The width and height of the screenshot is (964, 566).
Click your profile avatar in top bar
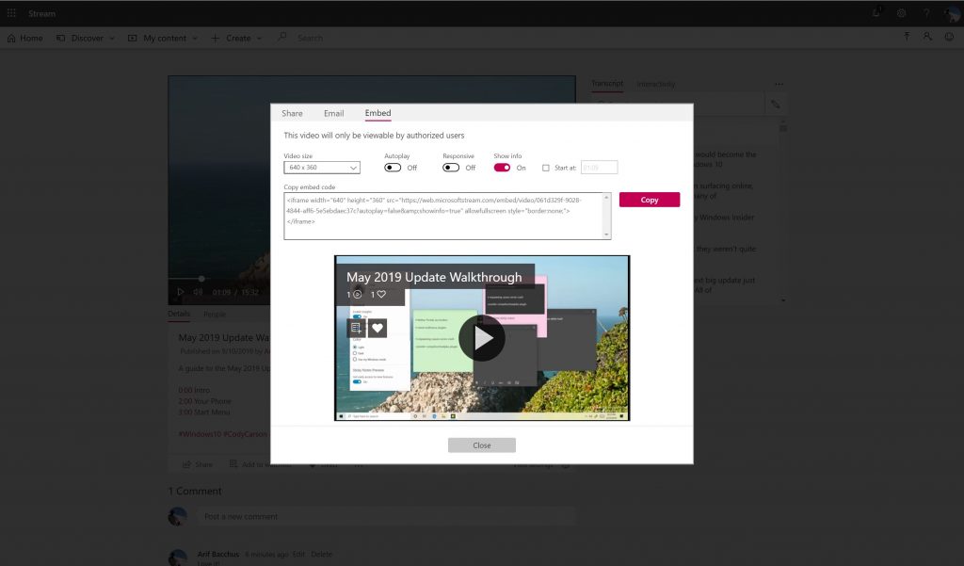click(952, 12)
